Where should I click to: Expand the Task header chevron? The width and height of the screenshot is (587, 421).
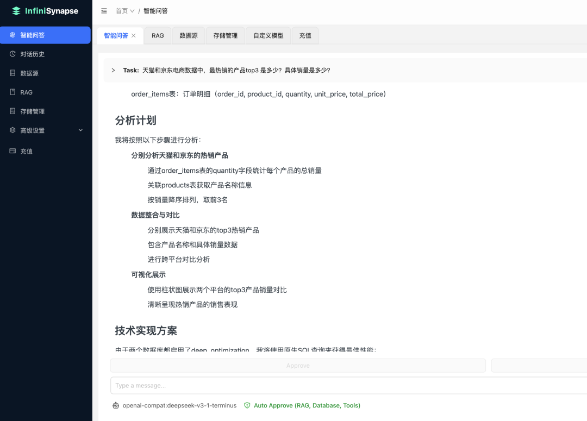pyautogui.click(x=113, y=71)
